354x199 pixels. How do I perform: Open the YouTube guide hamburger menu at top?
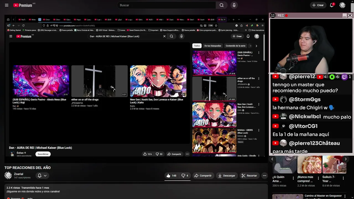pyautogui.click(x=7, y=5)
